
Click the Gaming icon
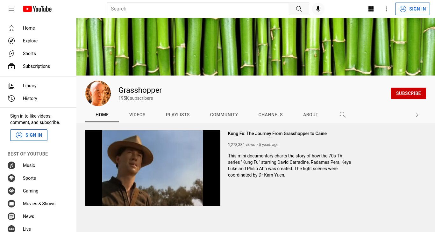[11, 191]
